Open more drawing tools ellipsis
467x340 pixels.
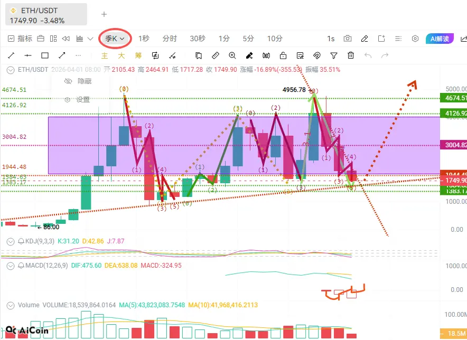coord(78,55)
